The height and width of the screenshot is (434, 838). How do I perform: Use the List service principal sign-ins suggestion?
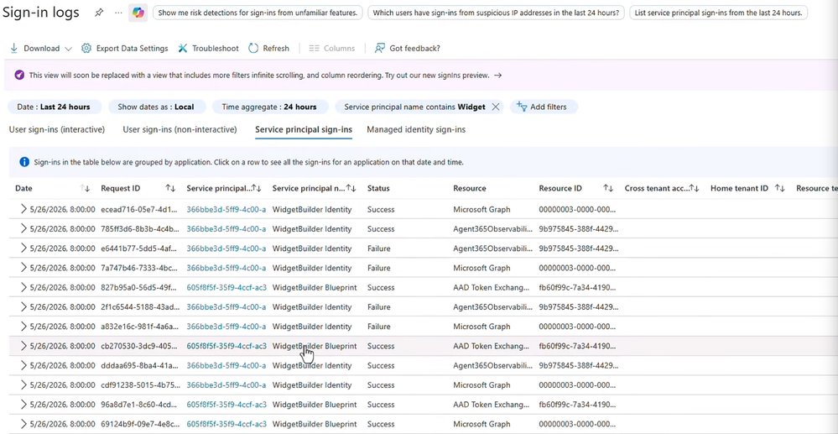click(x=718, y=13)
